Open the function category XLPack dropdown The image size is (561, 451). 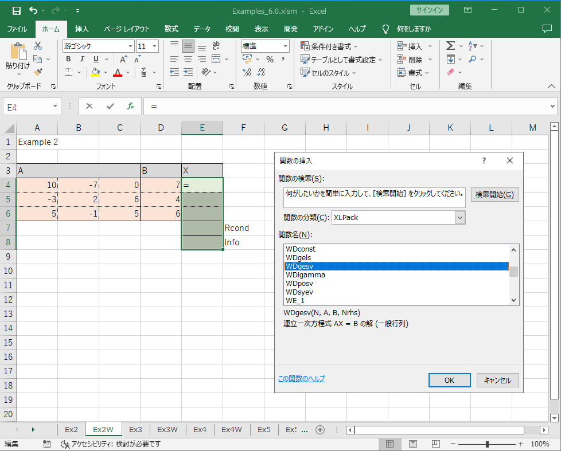(x=459, y=218)
